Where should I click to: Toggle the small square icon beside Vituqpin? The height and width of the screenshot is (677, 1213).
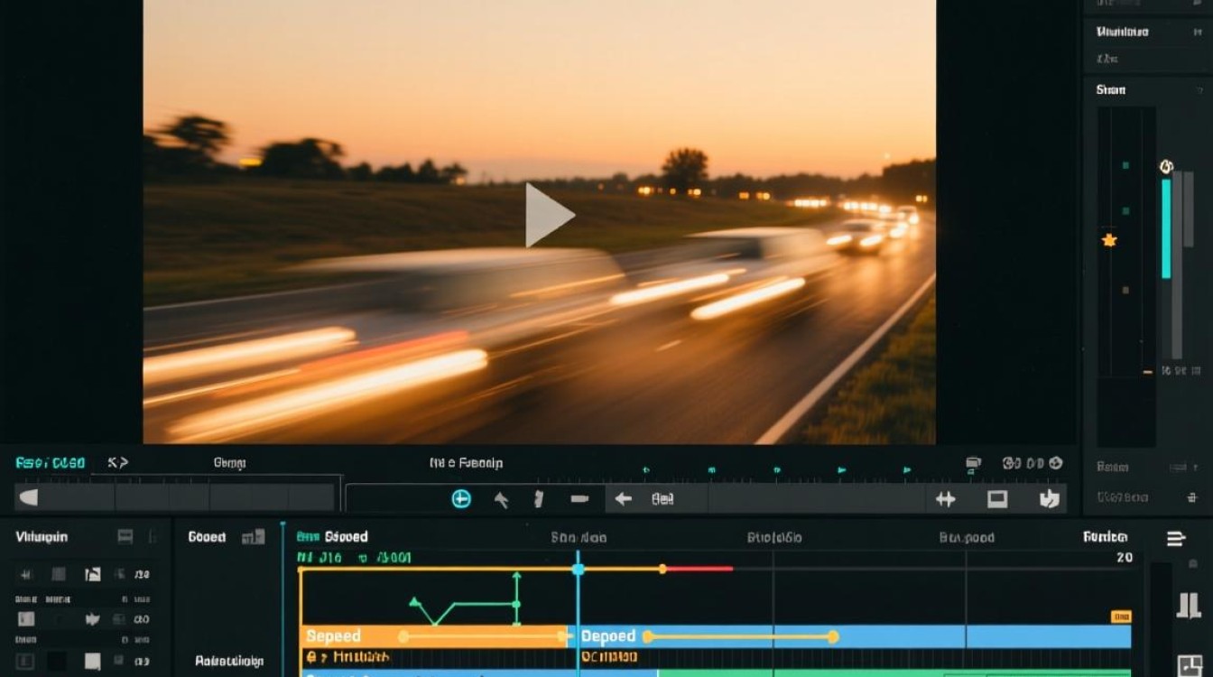(125, 536)
